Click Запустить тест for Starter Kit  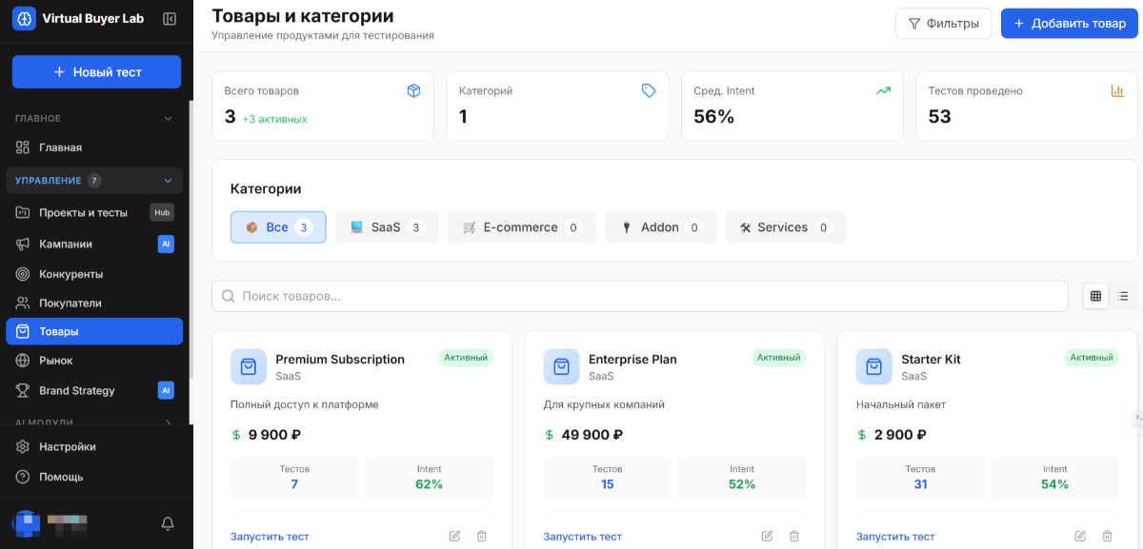click(x=895, y=537)
